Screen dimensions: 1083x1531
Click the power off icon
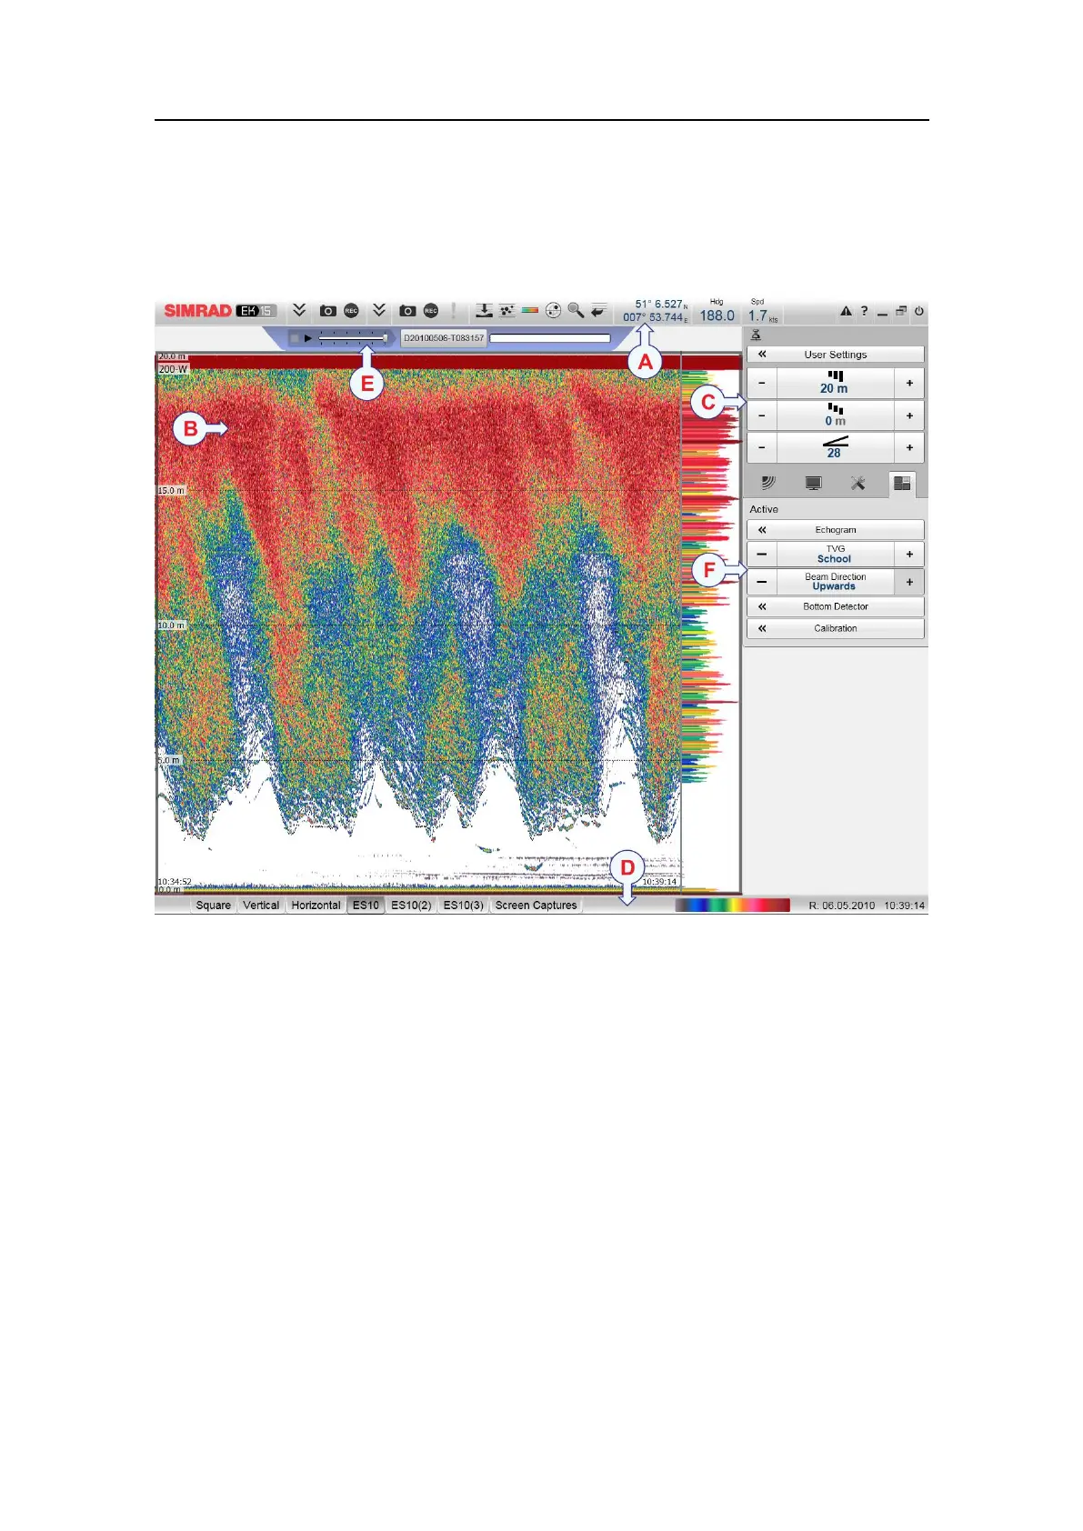click(919, 311)
